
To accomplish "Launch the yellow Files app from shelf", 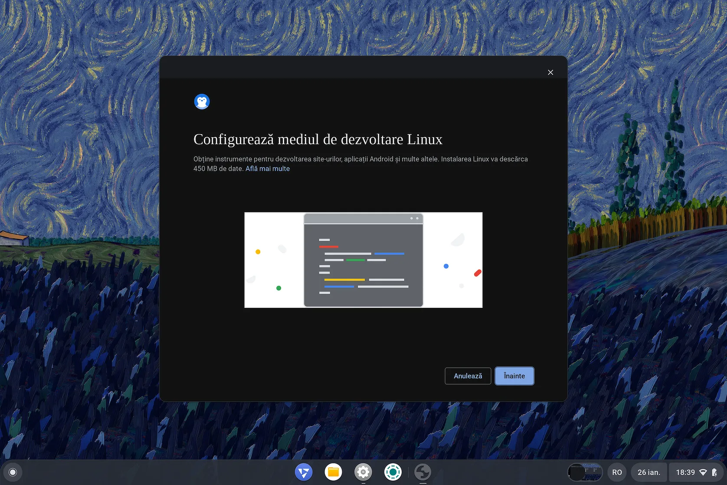I will (333, 472).
